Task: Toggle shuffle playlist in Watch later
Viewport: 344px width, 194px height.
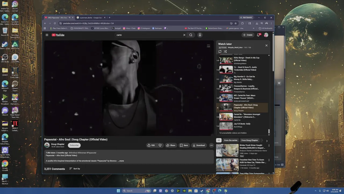Action: click(x=225, y=51)
